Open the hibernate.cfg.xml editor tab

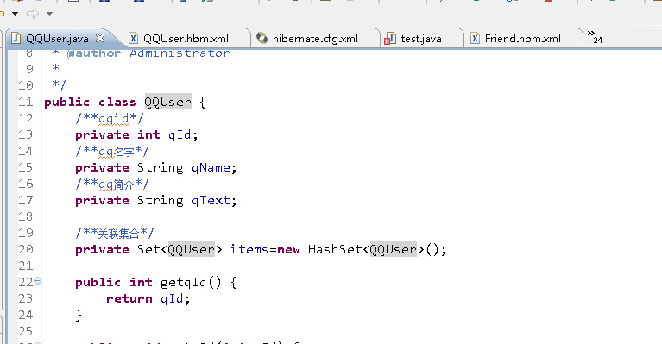[x=315, y=38]
